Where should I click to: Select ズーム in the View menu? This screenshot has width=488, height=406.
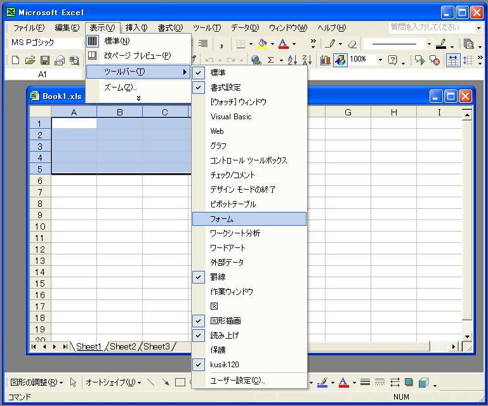[x=138, y=88]
